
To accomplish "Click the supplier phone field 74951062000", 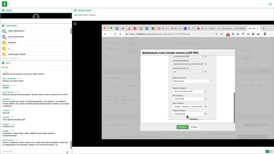I will [x=188, y=114].
